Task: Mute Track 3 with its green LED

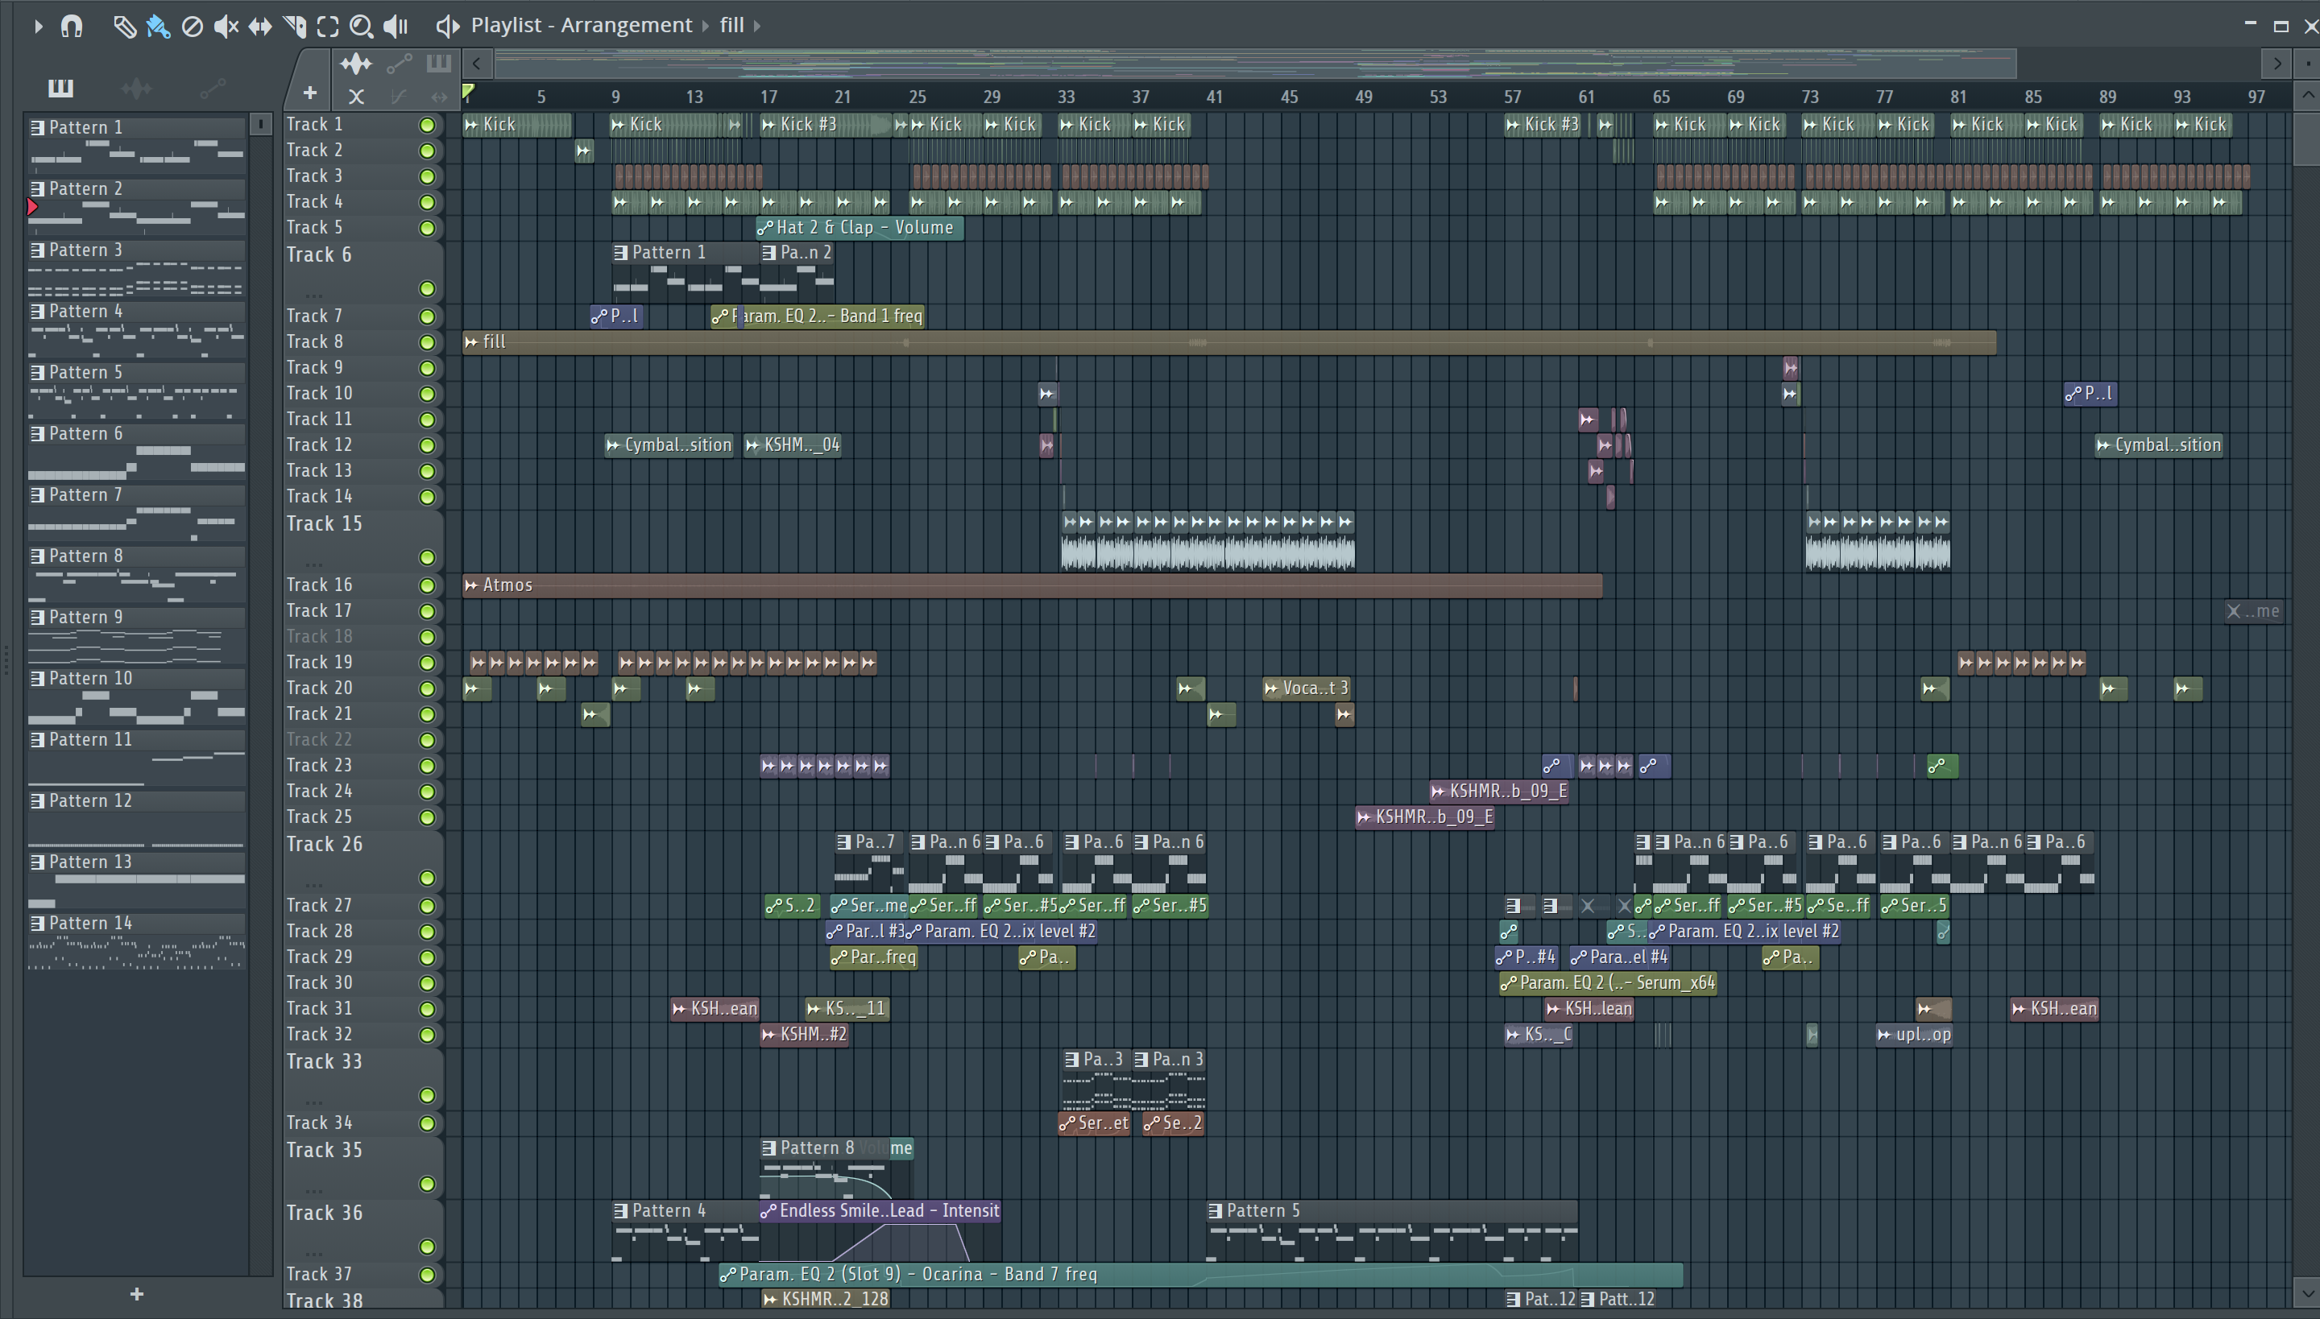Action: (427, 176)
